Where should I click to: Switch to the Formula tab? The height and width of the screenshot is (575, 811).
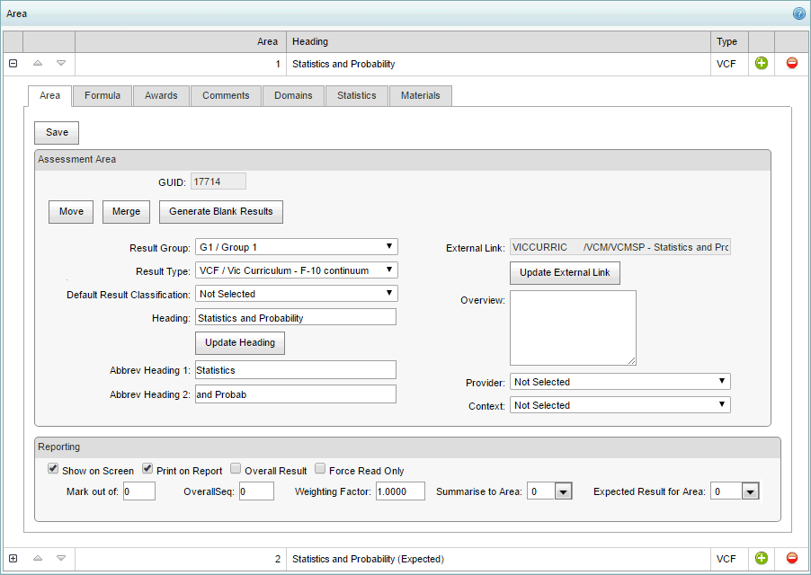coord(102,95)
